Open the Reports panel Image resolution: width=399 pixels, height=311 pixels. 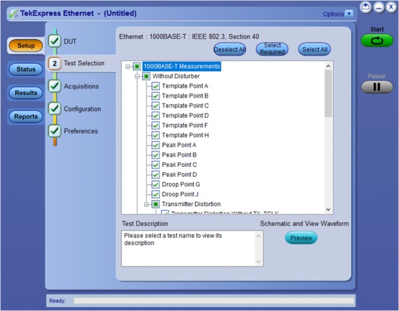pos(26,116)
